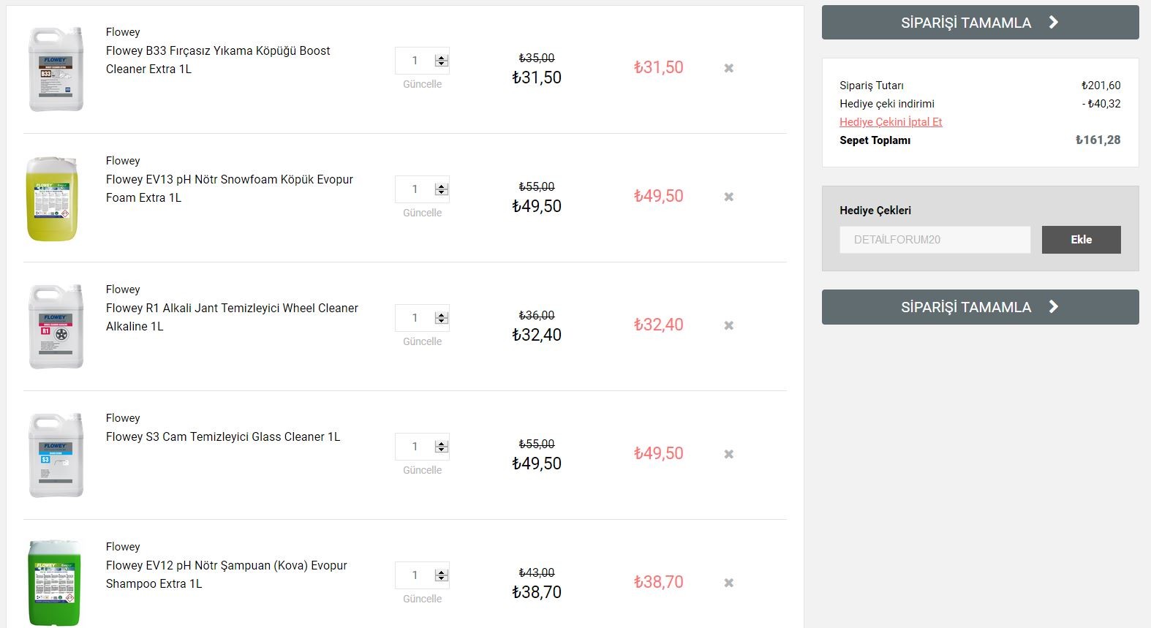Click SİPARİŞİ TAMAMLA button below gift voucher box
The height and width of the screenshot is (628, 1151).
click(x=980, y=307)
